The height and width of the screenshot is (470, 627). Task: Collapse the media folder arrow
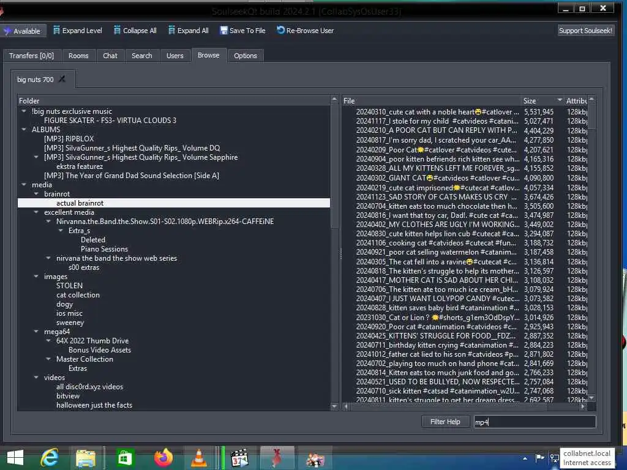click(24, 185)
